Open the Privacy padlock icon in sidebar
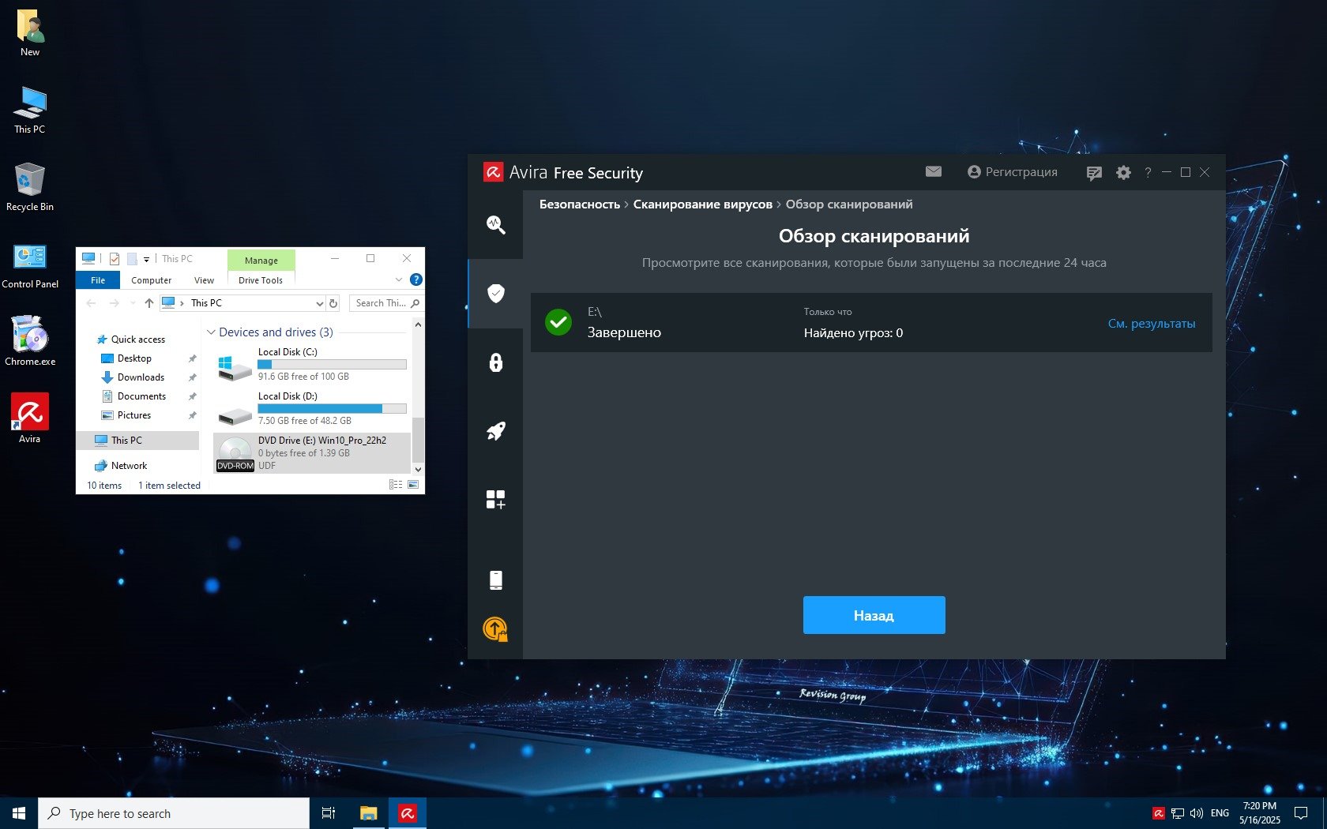The height and width of the screenshot is (829, 1327). 495,362
